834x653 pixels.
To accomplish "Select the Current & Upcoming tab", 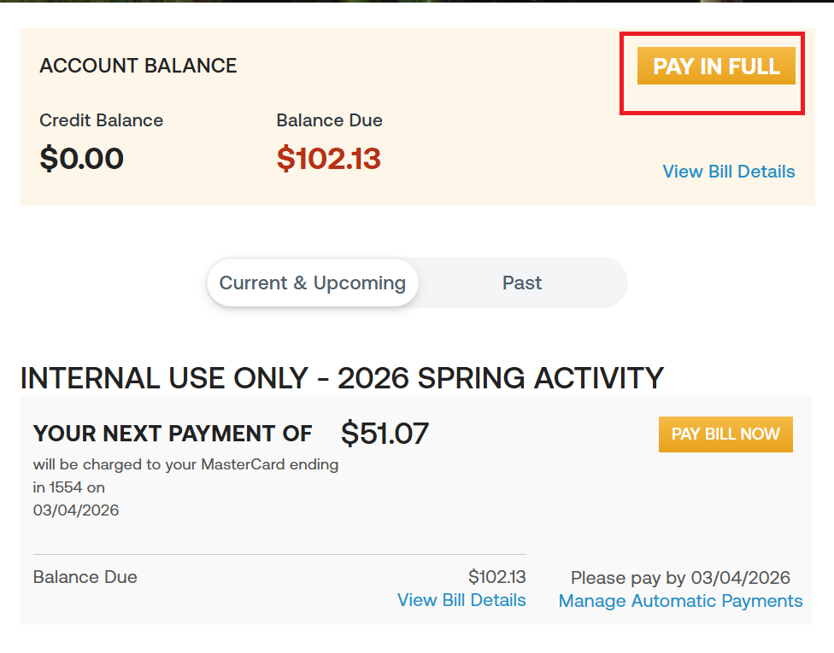I will point(312,283).
